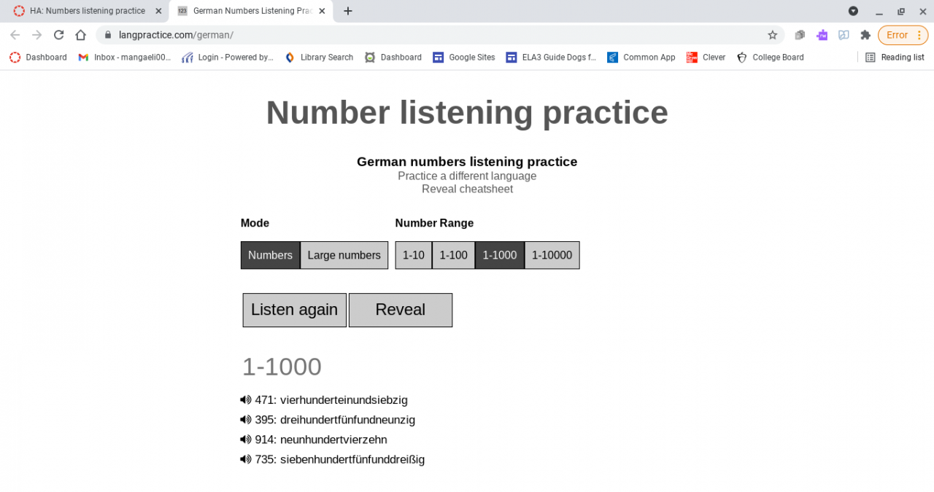Viewport: 934px width, 492px height.
Task: Choose the 1-100 number range
Action: pyautogui.click(x=453, y=255)
